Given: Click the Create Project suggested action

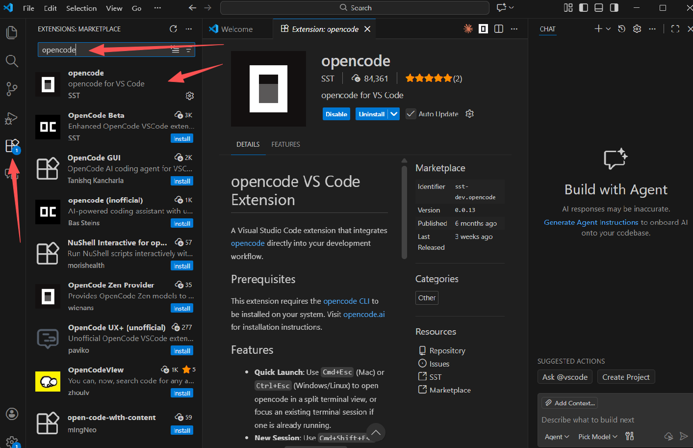Looking at the screenshot, I should click(x=626, y=377).
